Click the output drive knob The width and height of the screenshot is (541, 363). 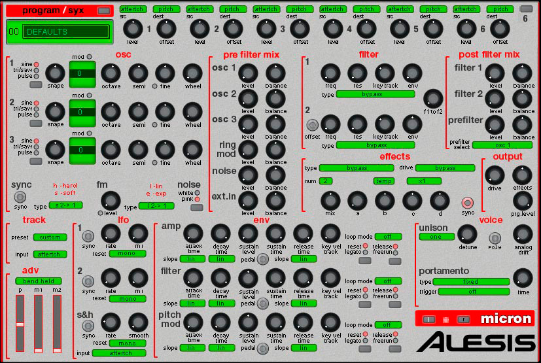click(x=495, y=175)
